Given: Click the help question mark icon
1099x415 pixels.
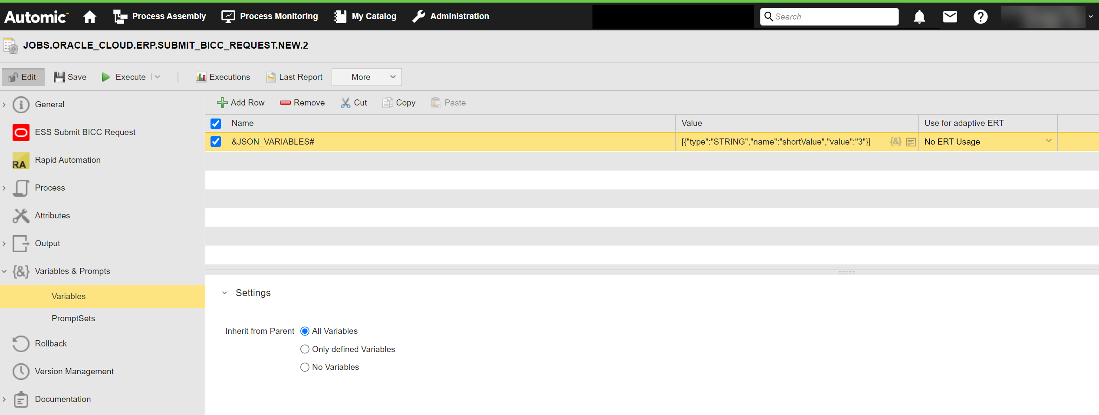Looking at the screenshot, I should [x=980, y=16].
